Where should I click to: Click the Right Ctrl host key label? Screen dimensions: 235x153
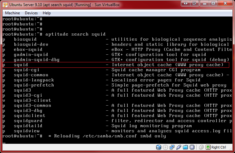point(218,147)
